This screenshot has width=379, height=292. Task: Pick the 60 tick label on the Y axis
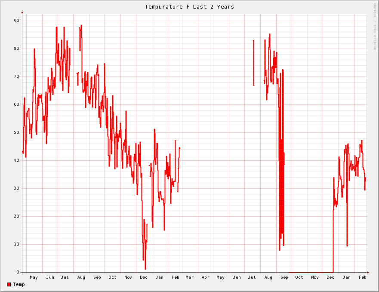click(16, 105)
